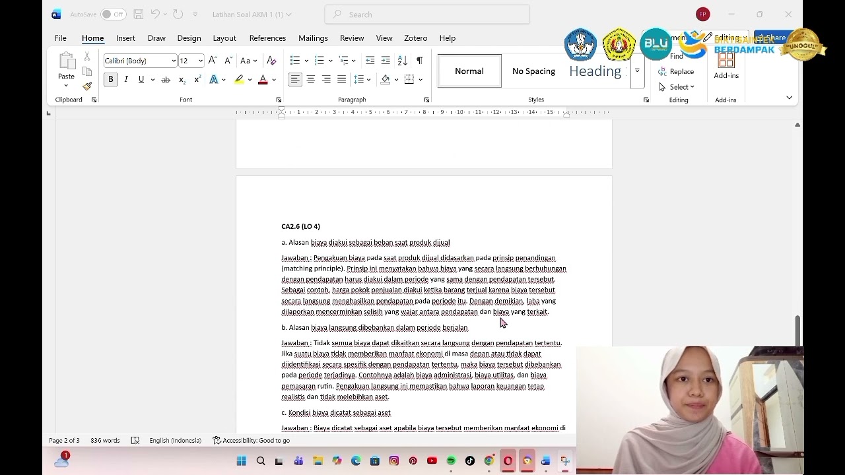Switch to the Insert tab
The width and height of the screenshot is (845, 475).
pyautogui.click(x=125, y=38)
